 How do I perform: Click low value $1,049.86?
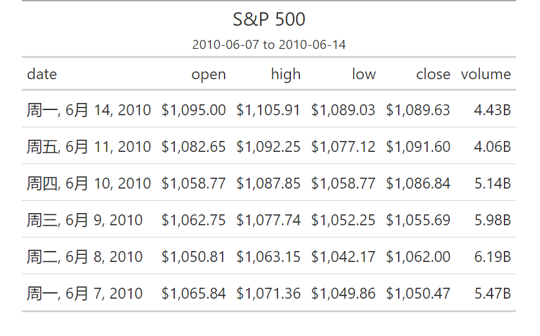click(x=343, y=294)
